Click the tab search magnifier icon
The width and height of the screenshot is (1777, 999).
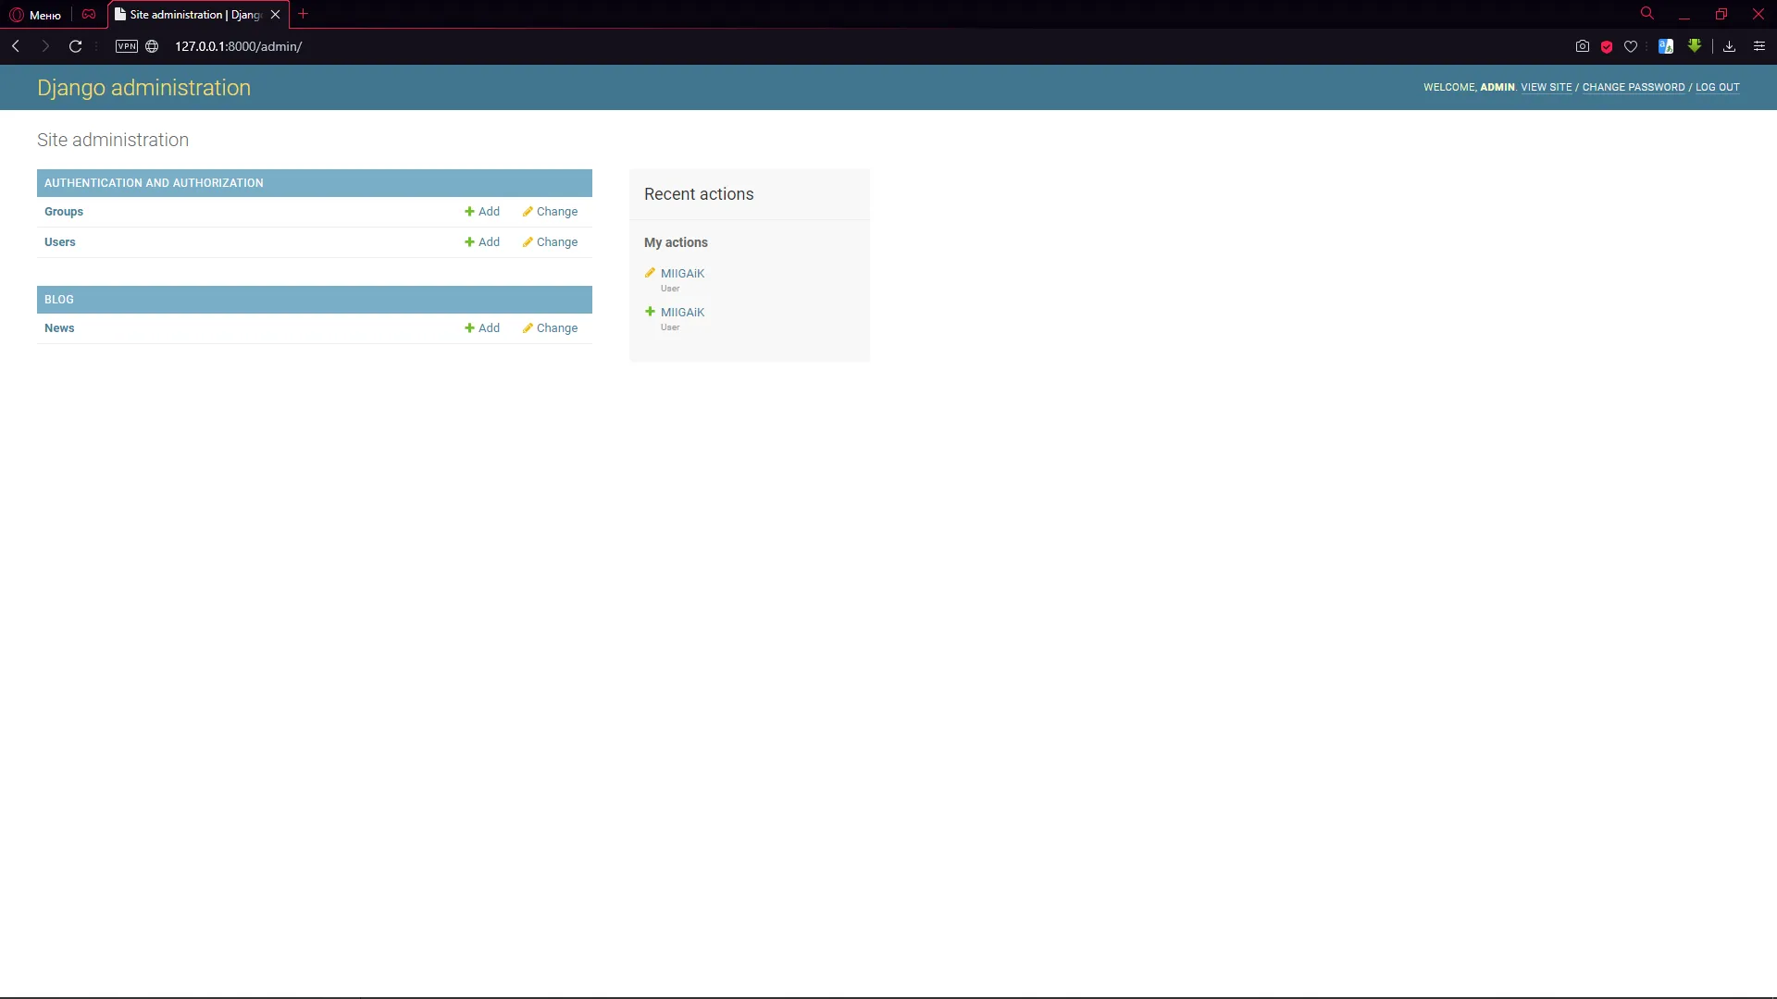pos(1647,14)
